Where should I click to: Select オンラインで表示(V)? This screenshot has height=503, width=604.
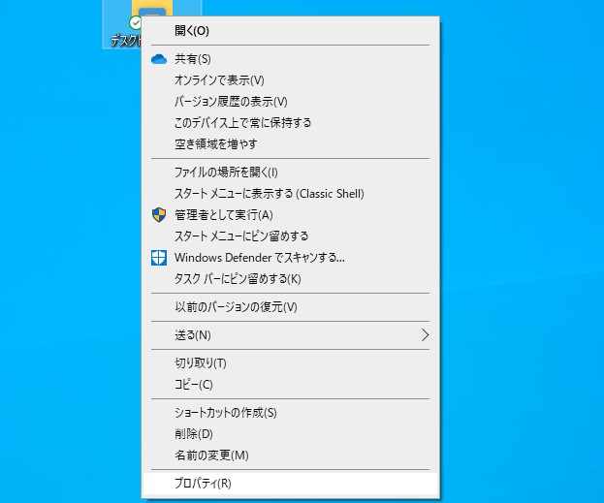tap(219, 80)
